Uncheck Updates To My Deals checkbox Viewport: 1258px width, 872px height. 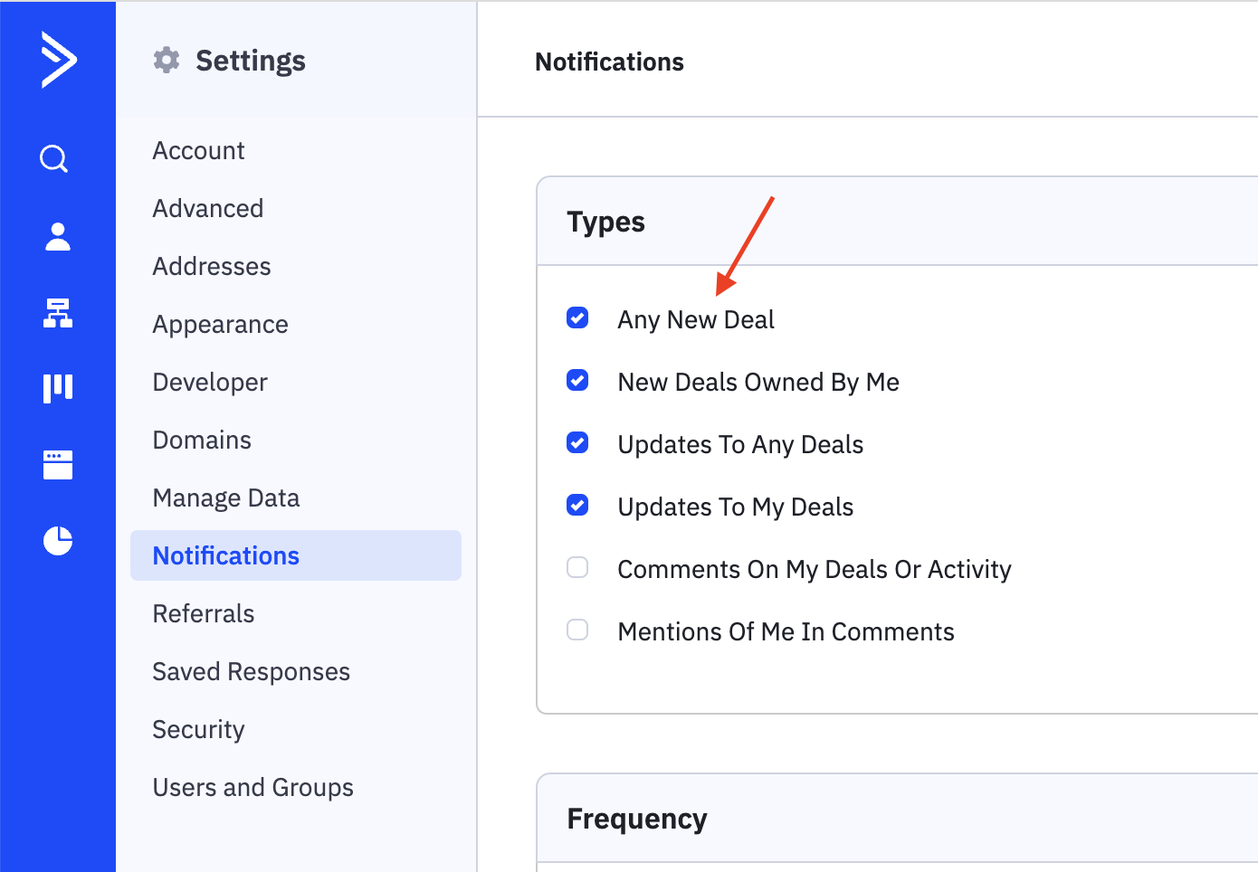577,506
